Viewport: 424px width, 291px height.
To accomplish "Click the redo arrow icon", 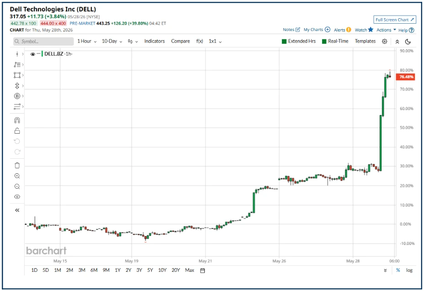I will coord(17,152).
